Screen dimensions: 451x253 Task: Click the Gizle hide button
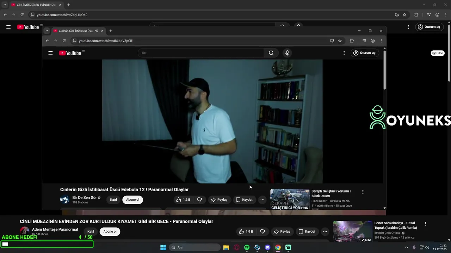(x=438, y=53)
